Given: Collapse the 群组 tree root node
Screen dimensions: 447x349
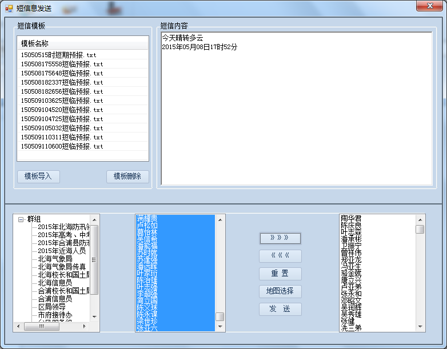Looking at the screenshot, I should [21, 219].
